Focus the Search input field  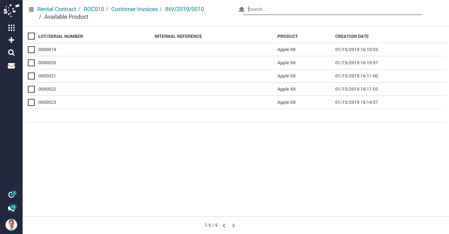coord(334,9)
